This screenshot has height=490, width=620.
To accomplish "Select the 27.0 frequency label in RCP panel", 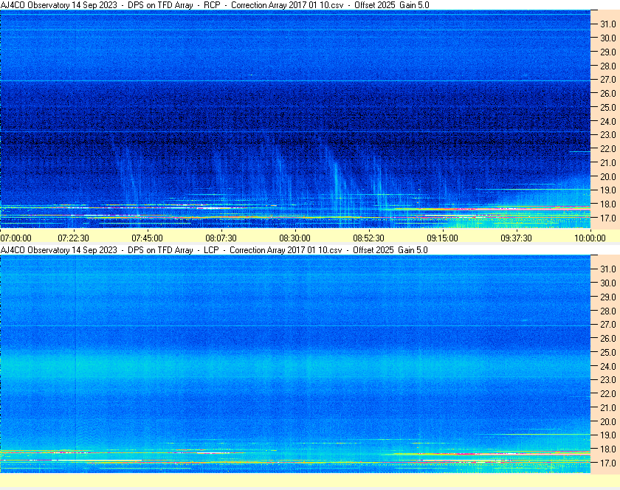I will 607,80.
